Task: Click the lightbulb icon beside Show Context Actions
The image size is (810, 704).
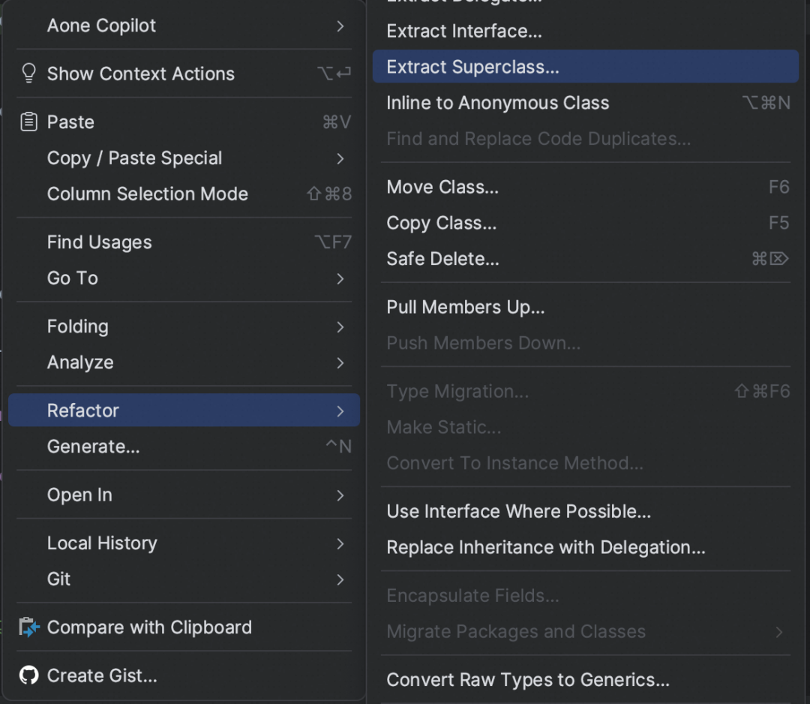Action: (x=29, y=74)
